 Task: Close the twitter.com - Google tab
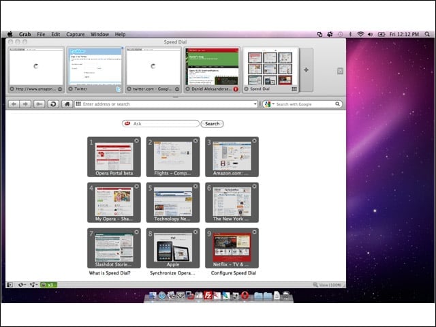[x=129, y=89]
